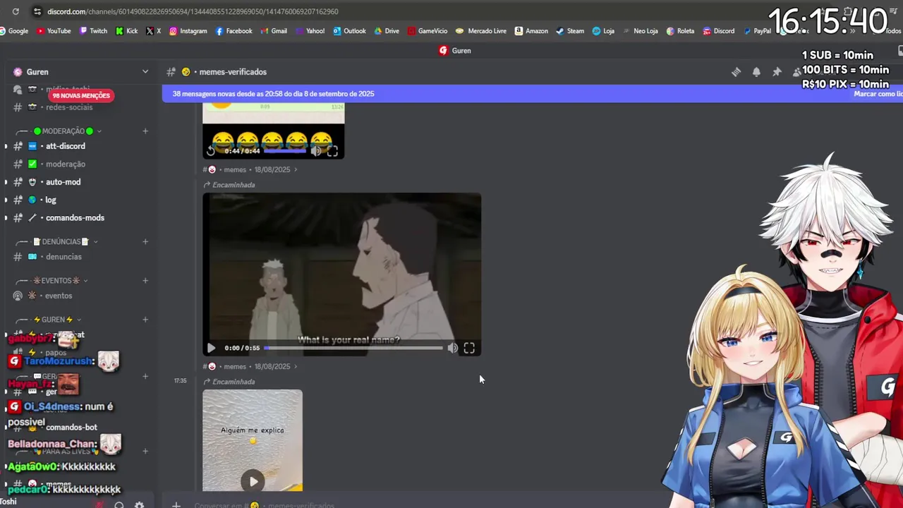Toggle deafen headphones icon in user panel
The width and height of the screenshot is (903, 508).
(x=119, y=505)
